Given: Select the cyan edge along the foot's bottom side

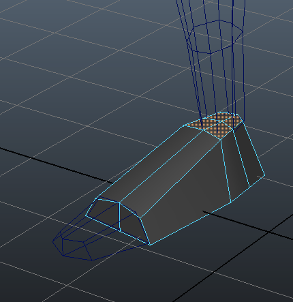Looking at the screenshot, I should pos(190,224).
